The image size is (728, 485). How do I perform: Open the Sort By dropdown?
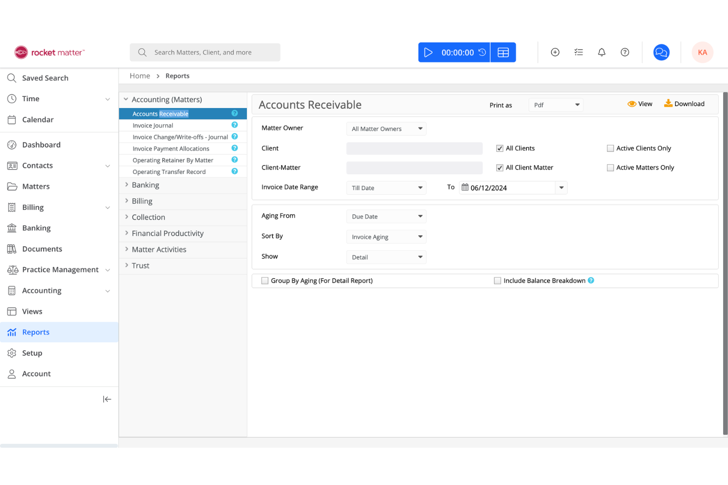tap(386, 236)
